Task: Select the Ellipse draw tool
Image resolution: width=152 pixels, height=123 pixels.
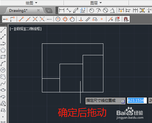Action: tap(3, 90)
